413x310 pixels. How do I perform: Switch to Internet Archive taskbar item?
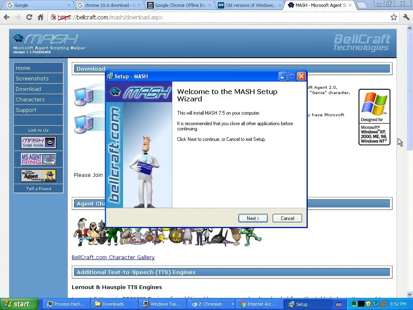click(x=259, y=304)
